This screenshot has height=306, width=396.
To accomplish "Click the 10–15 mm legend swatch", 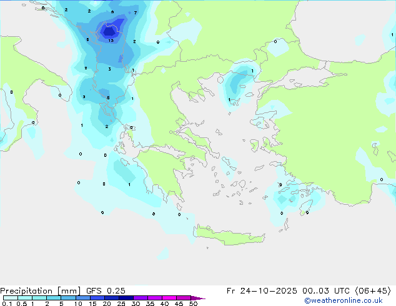I will tap(82, 298).
